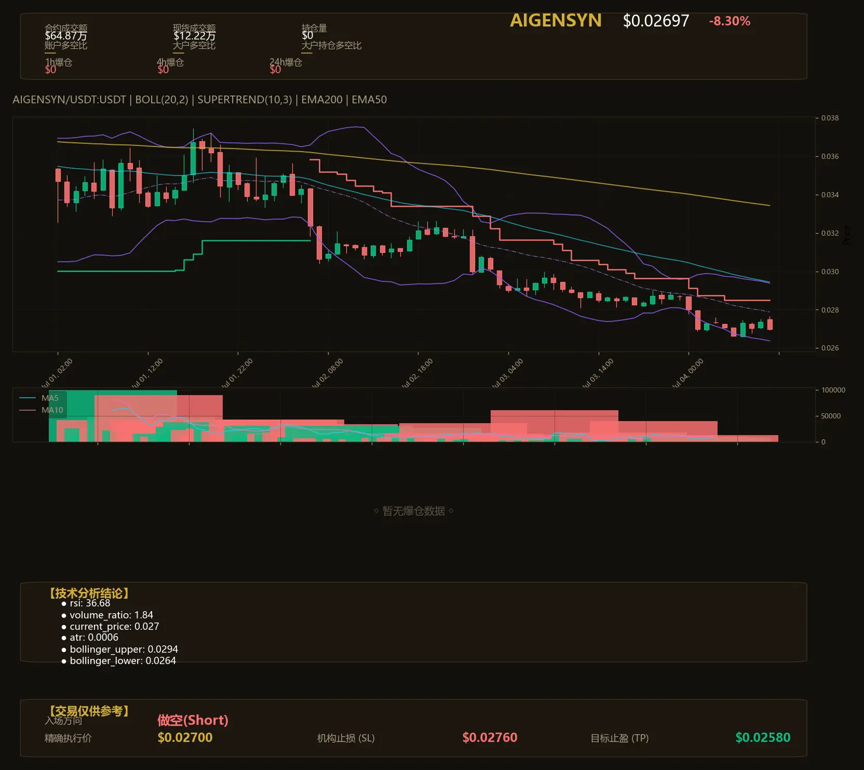
Task: Click the 0.034 price axis label
Action: (x=830, y=195)
